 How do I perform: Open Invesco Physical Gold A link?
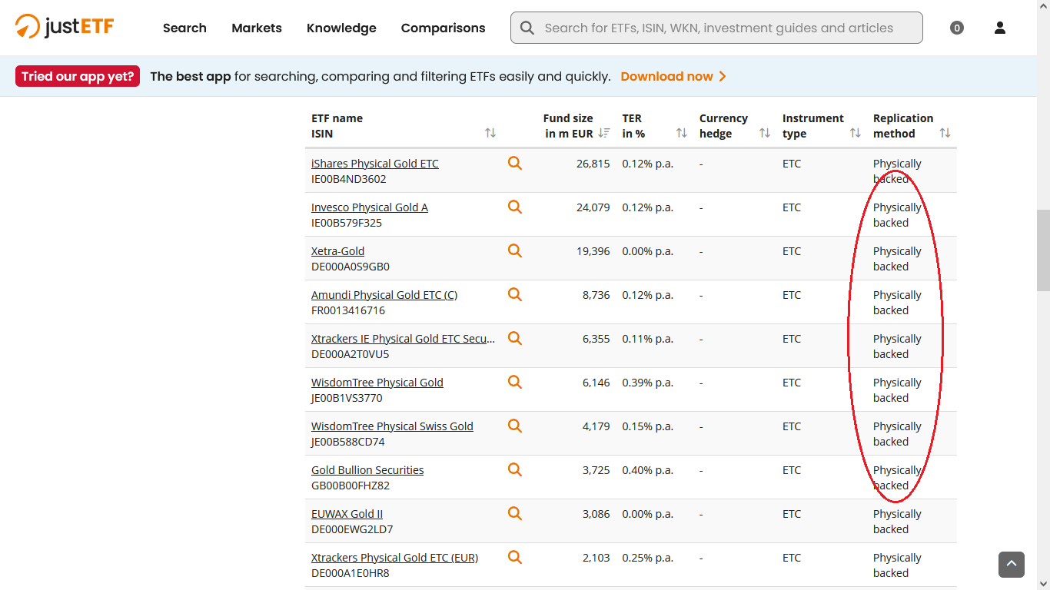(x=369, y=207)
